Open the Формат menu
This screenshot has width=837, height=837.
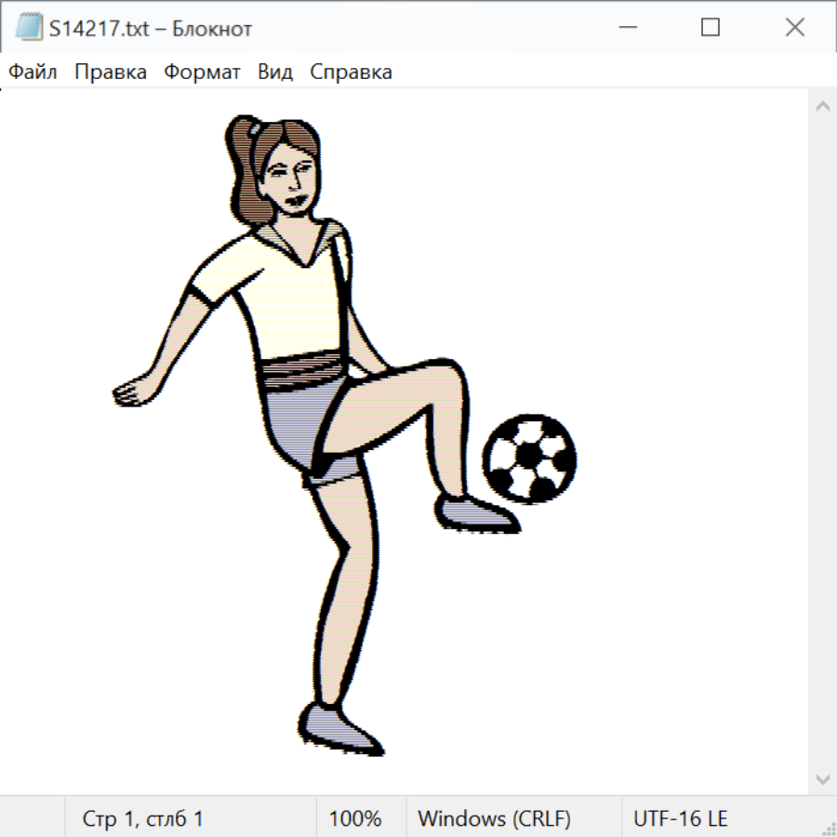point(202,73)
